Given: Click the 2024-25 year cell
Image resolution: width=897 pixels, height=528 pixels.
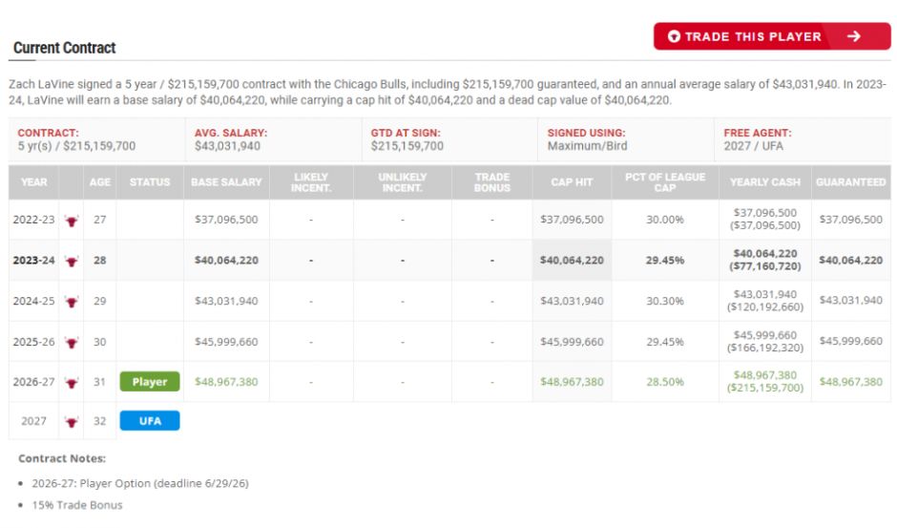Looking at the screenshot, I should 33,301.
